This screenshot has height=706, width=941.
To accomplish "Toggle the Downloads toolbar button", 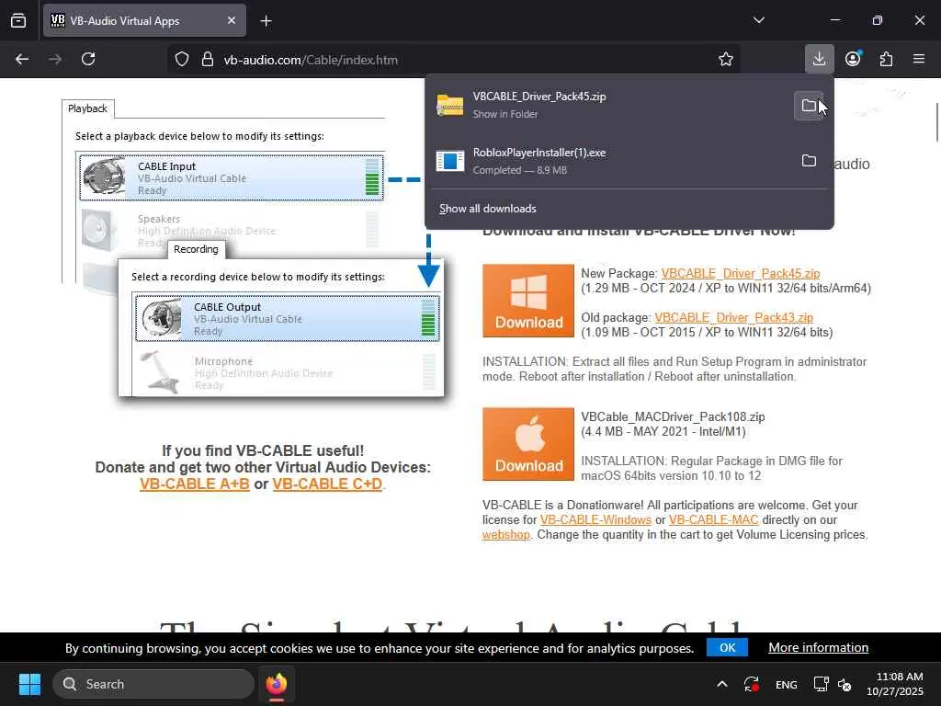I will click(819, 59).
